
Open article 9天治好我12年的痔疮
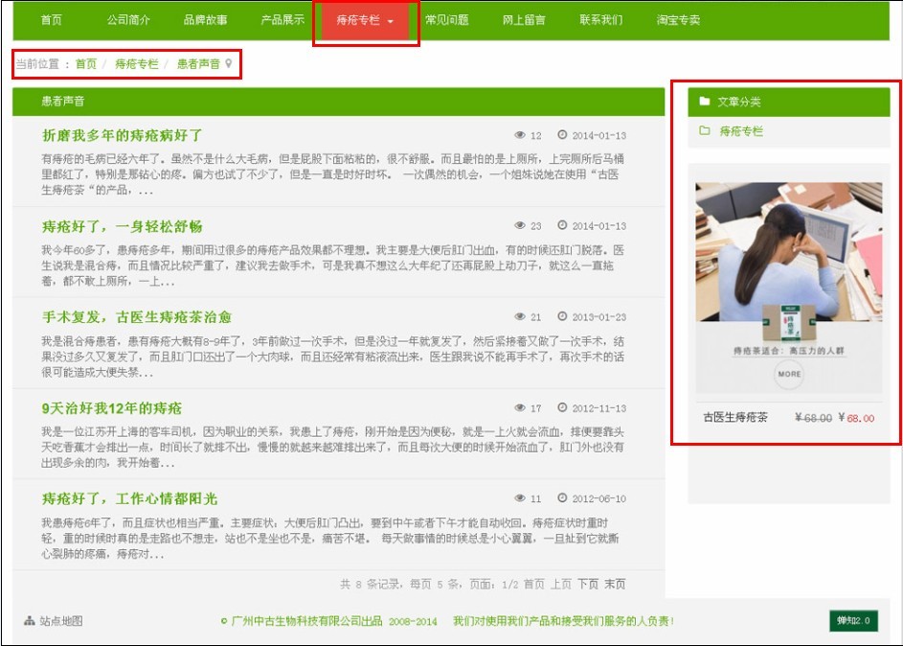[112, 408]
